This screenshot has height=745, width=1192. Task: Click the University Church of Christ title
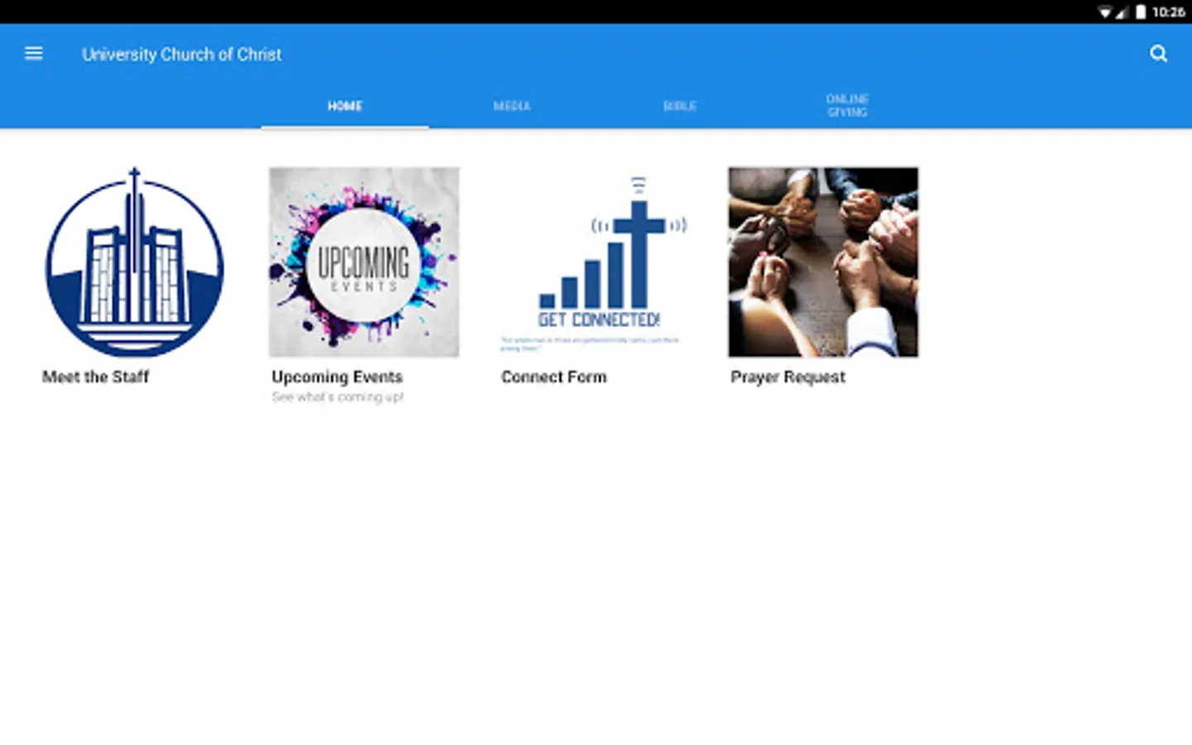(x=182, y=55)
